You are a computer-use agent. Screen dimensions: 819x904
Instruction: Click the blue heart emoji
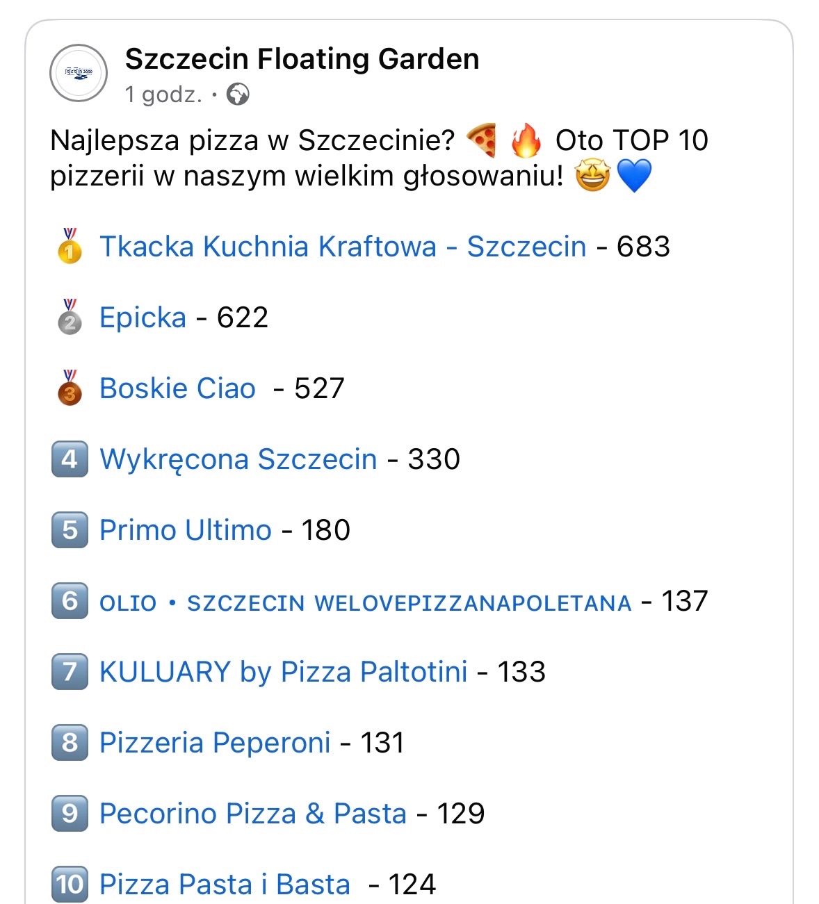tap(634, 176)
